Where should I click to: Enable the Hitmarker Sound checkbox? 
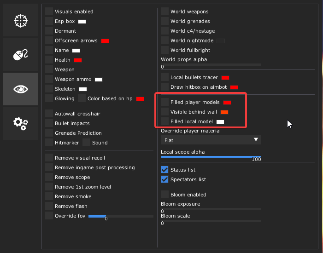click(86, 143)
